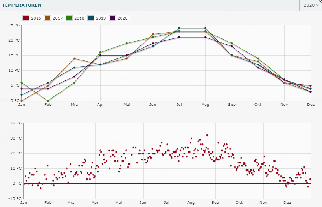The height and width of the screenshot is (207, 322).
Task: Select the orange March point at 14 °C
Action: coord(74,58)
